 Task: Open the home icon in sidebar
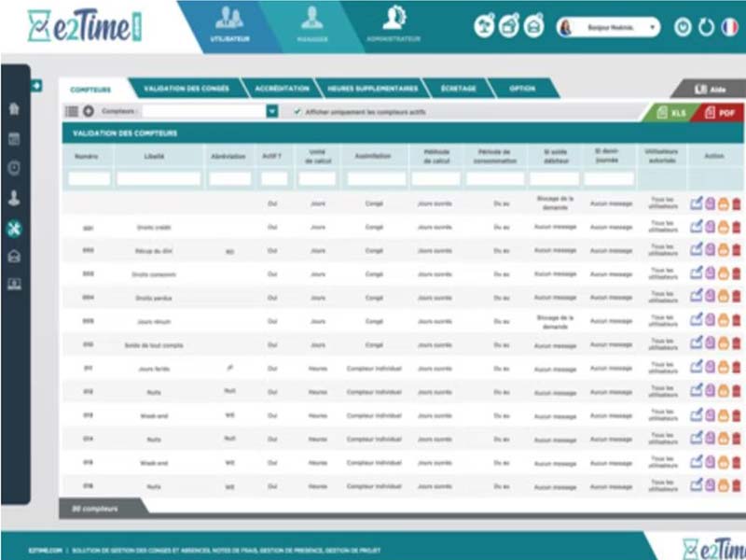point(14,108)
